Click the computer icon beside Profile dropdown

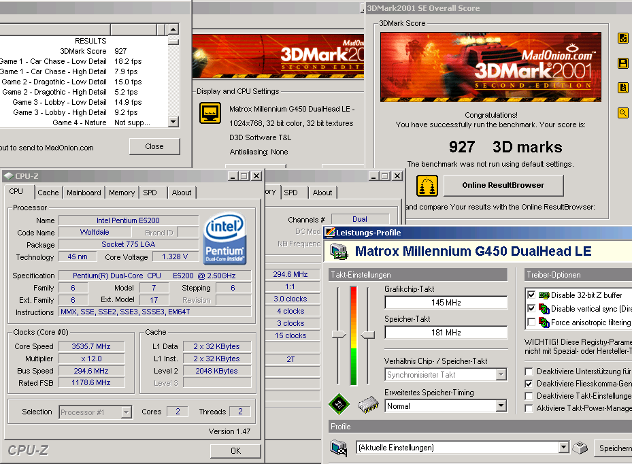click(x=339, y=448)
